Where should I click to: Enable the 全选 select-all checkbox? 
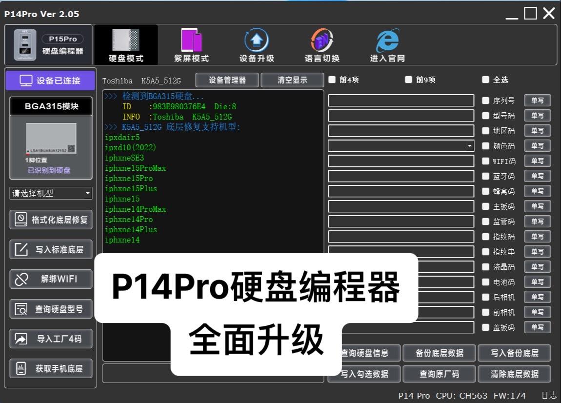pos(485,80)
